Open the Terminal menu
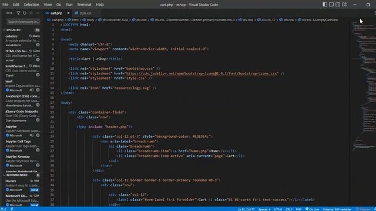The width and height of the screenshot is (376, 211). click(x=84, y=5)
